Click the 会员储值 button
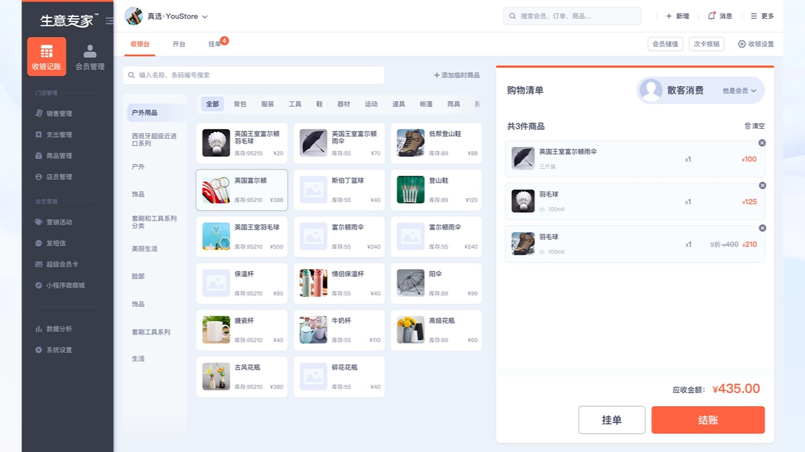This screenshot has height=452, width=805. 665,44
